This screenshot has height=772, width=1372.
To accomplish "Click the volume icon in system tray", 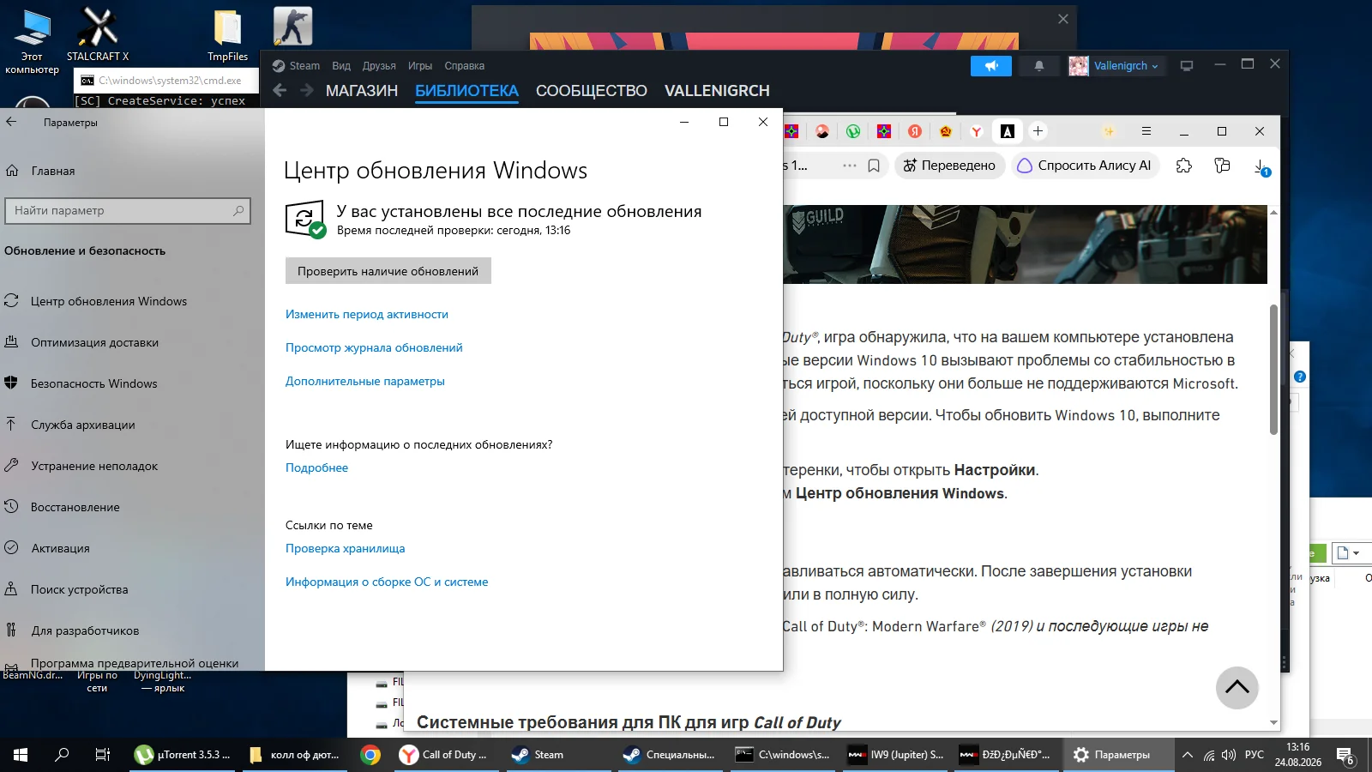I will point(1229,755).
